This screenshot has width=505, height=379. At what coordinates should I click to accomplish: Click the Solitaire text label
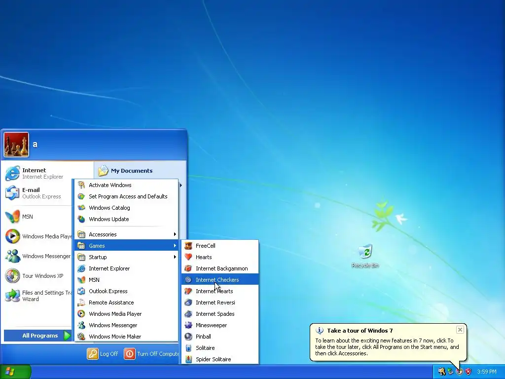(205, 348)
